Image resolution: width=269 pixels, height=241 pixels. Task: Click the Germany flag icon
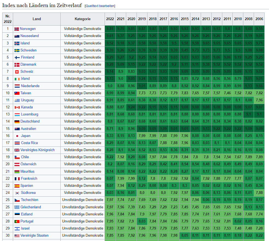pyautogui.click(x=17, y=122)
